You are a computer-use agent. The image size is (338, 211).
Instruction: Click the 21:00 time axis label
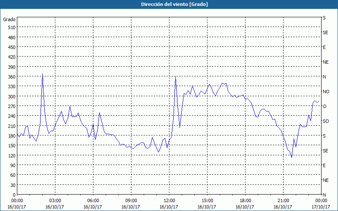tap(283, 201)
